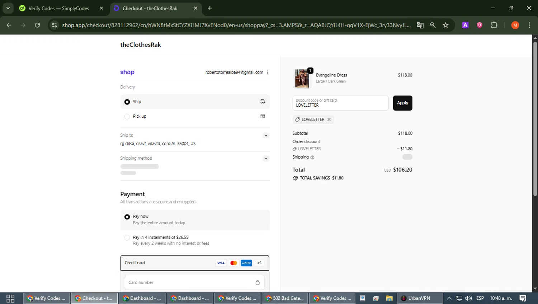Viewport: 538px width, 304px height.
Task: Click the Evangeline Dress thumbnail
Action: coord(302,78)
